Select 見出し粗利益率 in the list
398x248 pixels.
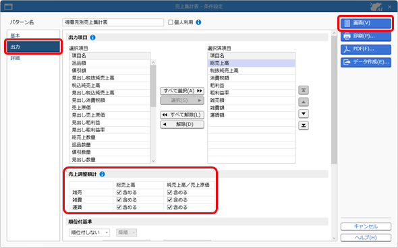tap(110, 130)
